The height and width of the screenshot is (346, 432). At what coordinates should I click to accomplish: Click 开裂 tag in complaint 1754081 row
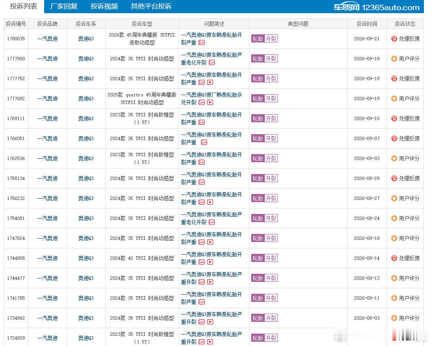click(x=271, y=218)
